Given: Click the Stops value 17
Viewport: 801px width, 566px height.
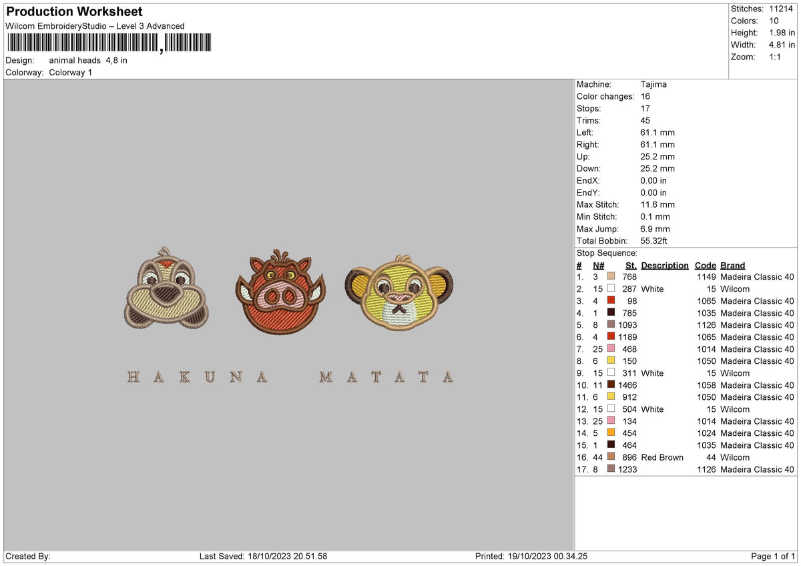Looking at the screenshot, I should point(645,108).
